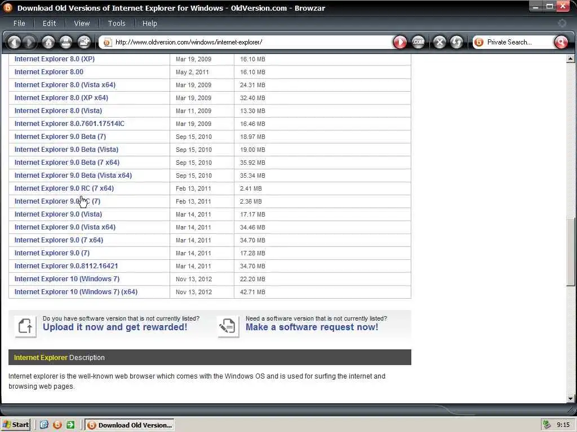Open Internet Explorer 9.0 (Vista x64) link

click(65, 227)
